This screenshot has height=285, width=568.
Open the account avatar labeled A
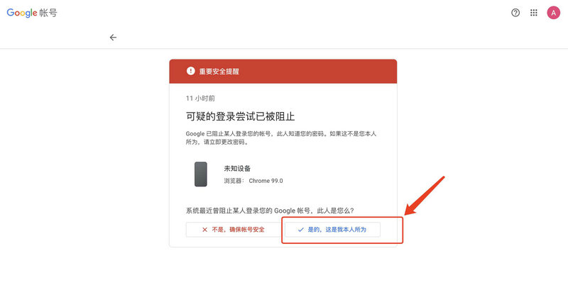(x=553, y=13)
